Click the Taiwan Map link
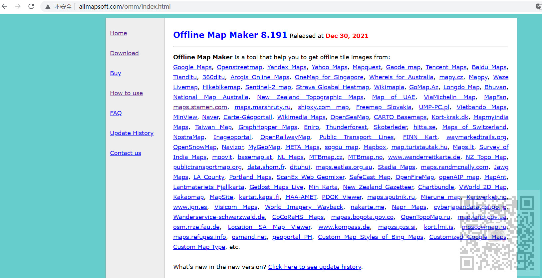 213,127
